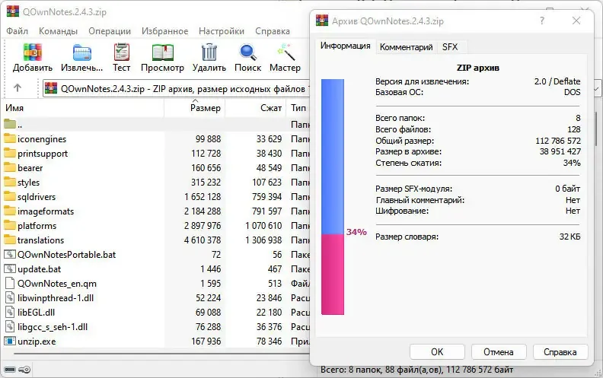Open the Справка menu
This screenshot has height=378, width=603.
[x=273, y=31]
